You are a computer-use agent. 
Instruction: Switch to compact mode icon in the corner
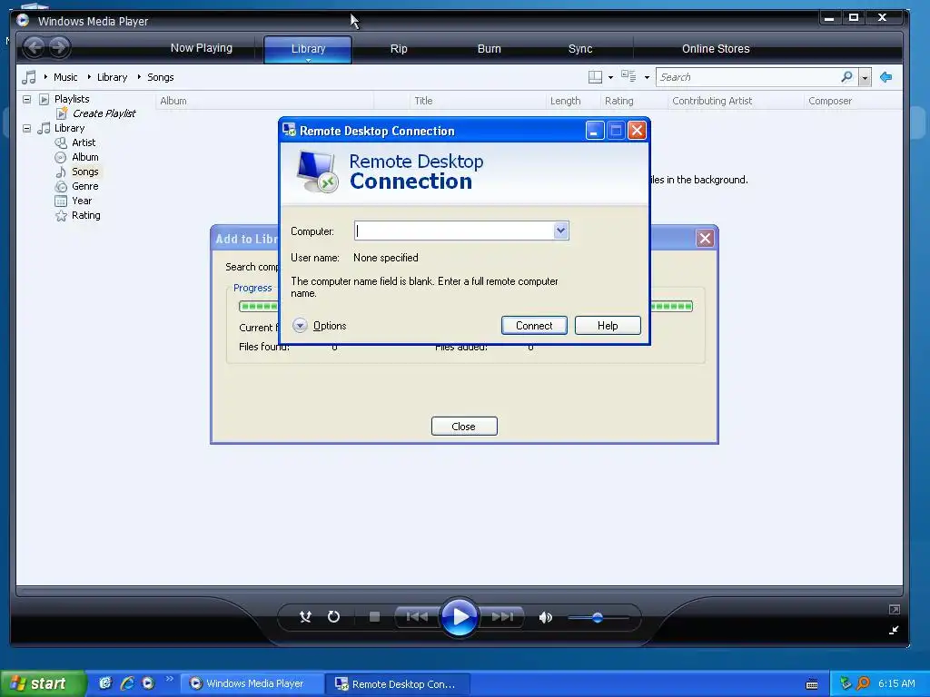coord(894,630)
